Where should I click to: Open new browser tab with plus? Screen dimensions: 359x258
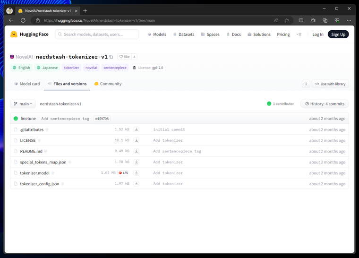coord(85,11)
